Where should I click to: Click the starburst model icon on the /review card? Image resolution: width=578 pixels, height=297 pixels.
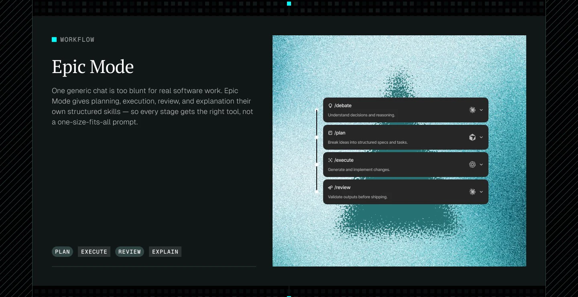472,192
